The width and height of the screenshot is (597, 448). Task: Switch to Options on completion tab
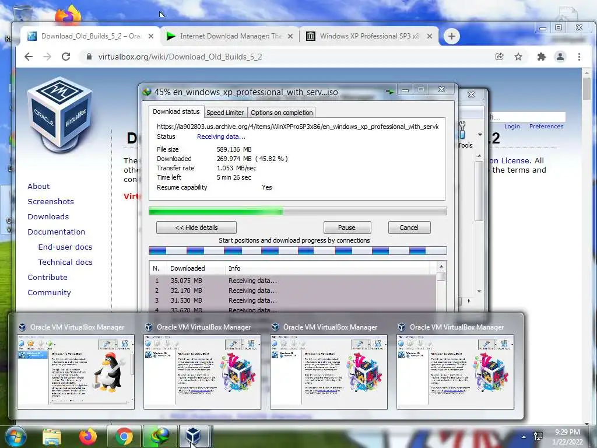pos(282,113)
